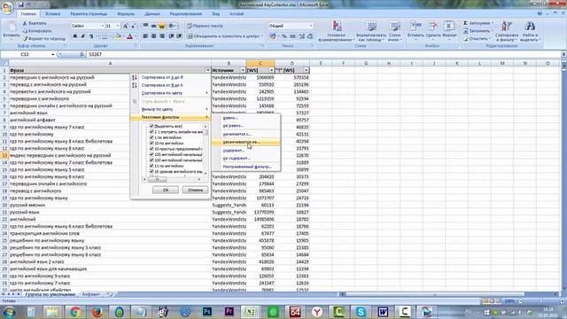This screenshot has width=567, height=319.
Task: Expand the Merge and Center dropdown arrow
Action: coord(262,36)
